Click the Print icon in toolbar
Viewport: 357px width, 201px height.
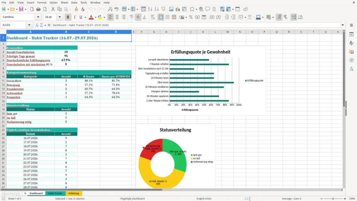click(x=38, y=9)
